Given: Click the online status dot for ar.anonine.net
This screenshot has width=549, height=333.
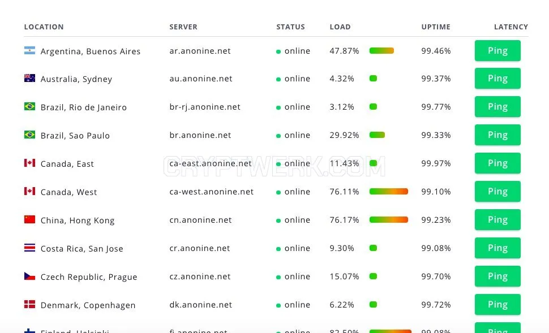Looking at the screenshot, I should [278, 52].
